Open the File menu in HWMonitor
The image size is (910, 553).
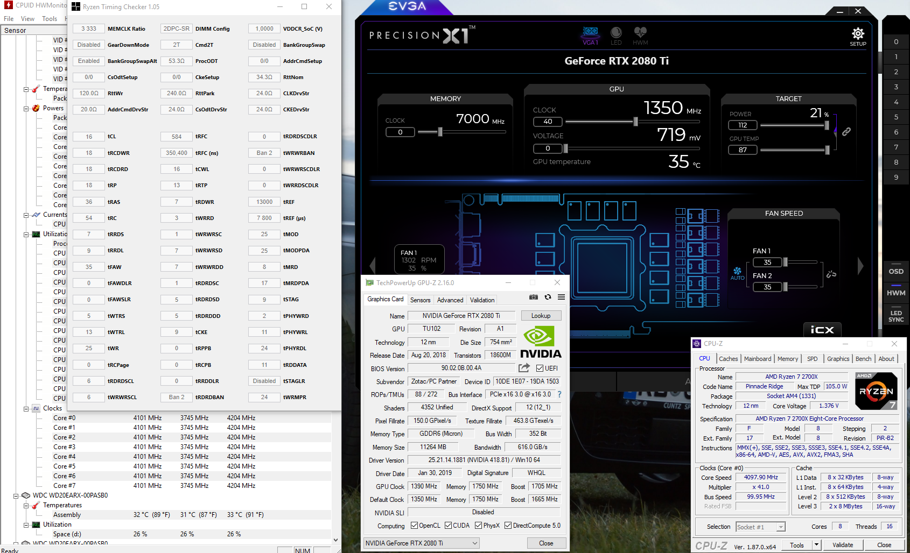tap(9, 18)
